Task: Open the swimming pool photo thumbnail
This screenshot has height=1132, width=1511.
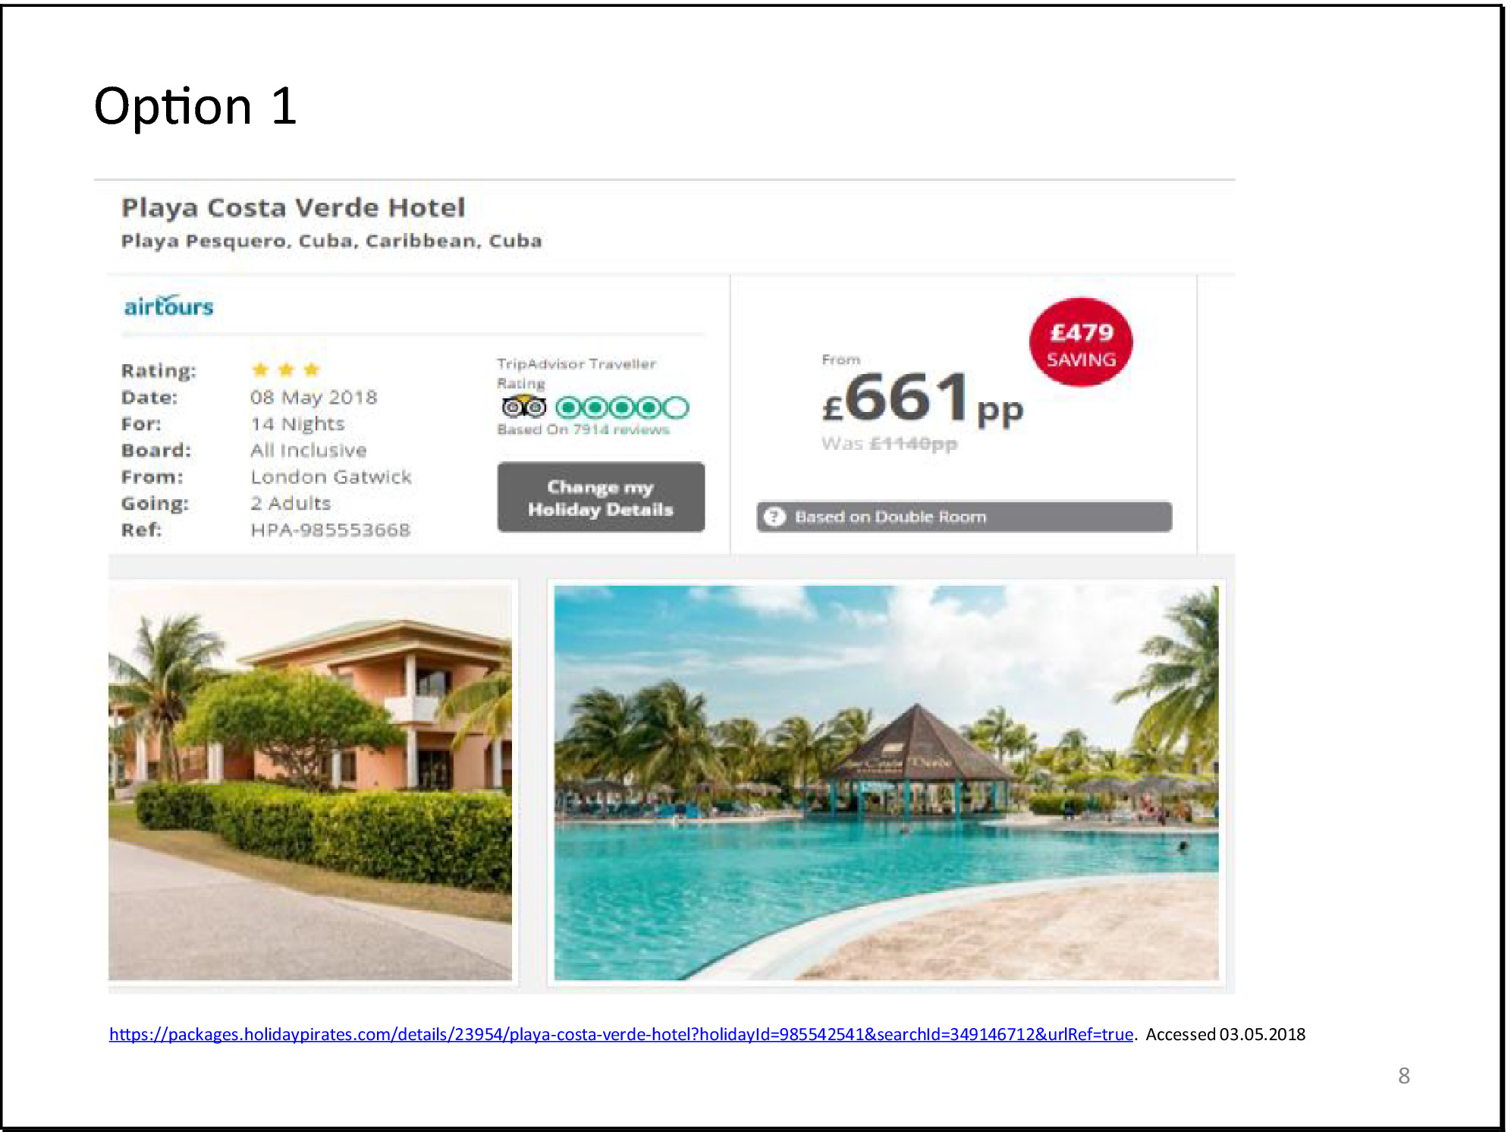Action: pyautogui.click(x=886, y=782)
